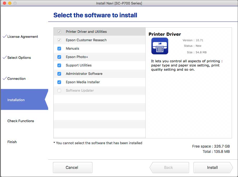Screen dimensions: 238x177
Task: Click the License Agreement checkmark icon
Action: point(5,36)
